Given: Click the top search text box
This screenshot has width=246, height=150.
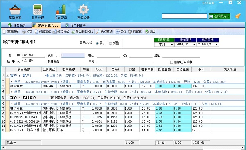Looking at the screenshot, I should tap(184, 16).
